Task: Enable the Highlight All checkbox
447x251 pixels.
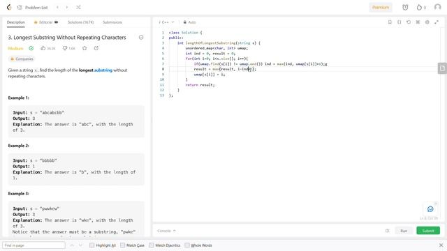Action: (x=91, y=245)
